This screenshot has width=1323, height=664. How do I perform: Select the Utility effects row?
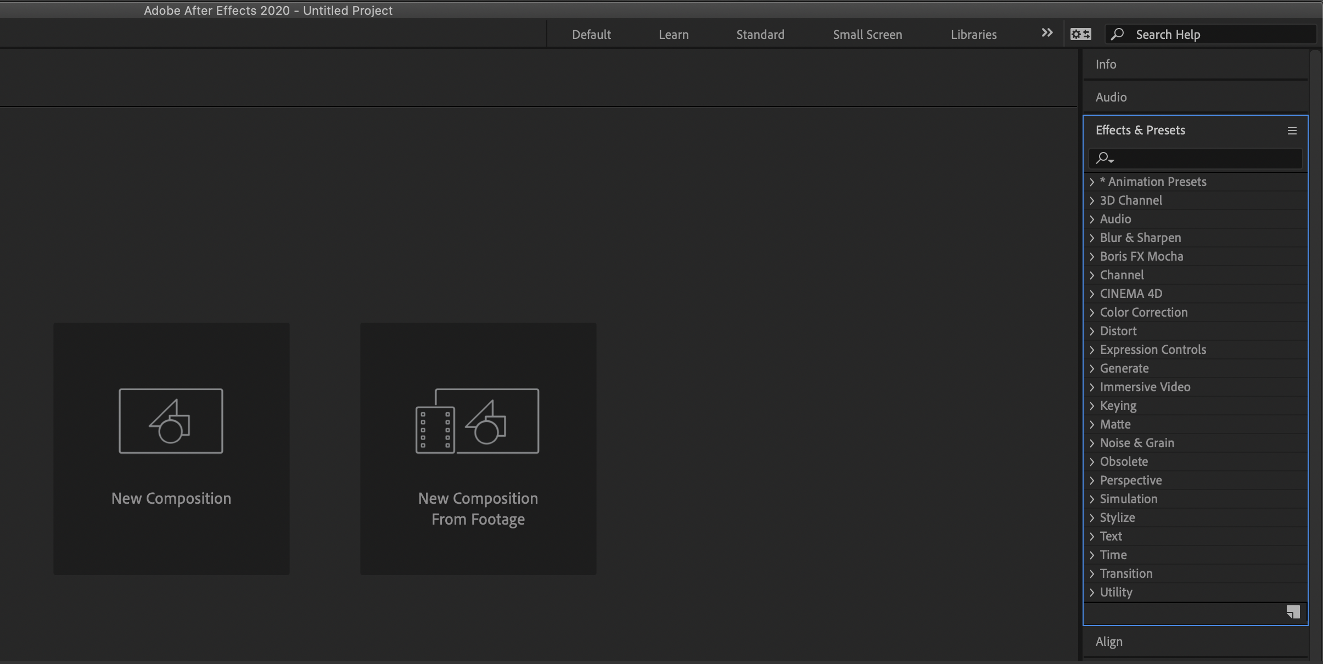(1196, 593)
